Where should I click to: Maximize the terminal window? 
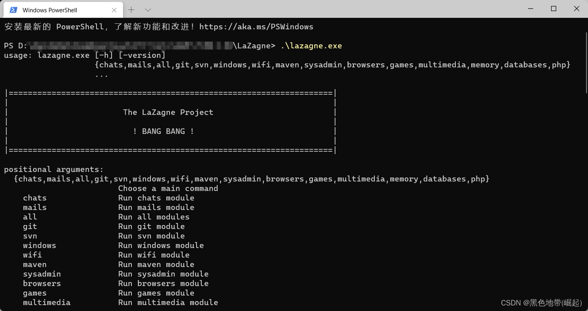pos(554,9)
